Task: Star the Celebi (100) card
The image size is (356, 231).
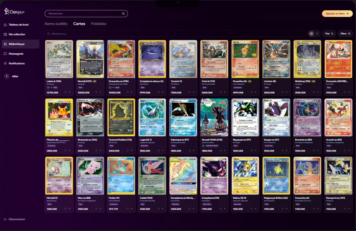Action: (158, 209)
